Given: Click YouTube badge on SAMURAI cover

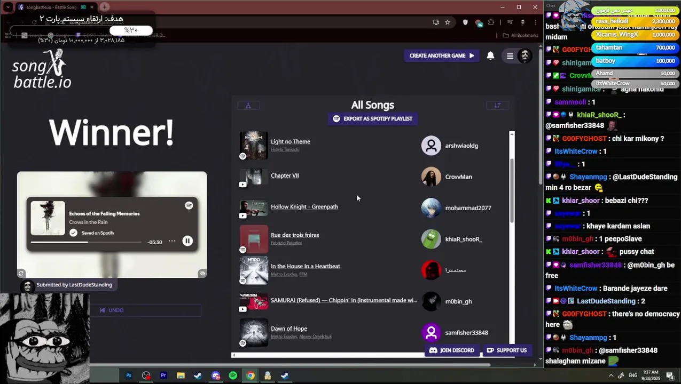Looking at the screenshot, I should (x=242, y=309).
